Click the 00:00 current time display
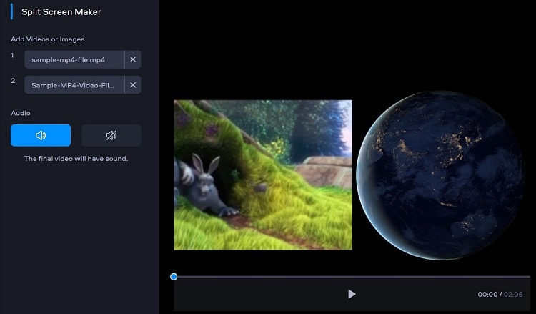Screen dimensions: 536x314 coord(487,295)
